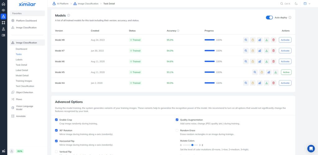Screen dimensions: 318x155
Task: Open Training Images in sidebar
Action: pos(24,81)
